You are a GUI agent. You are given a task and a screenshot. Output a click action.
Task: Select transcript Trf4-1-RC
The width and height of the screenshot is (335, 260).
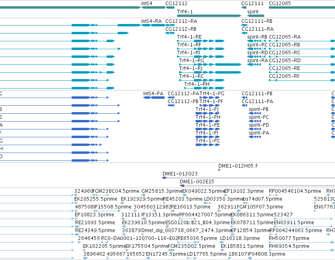[x=202, y=80]
